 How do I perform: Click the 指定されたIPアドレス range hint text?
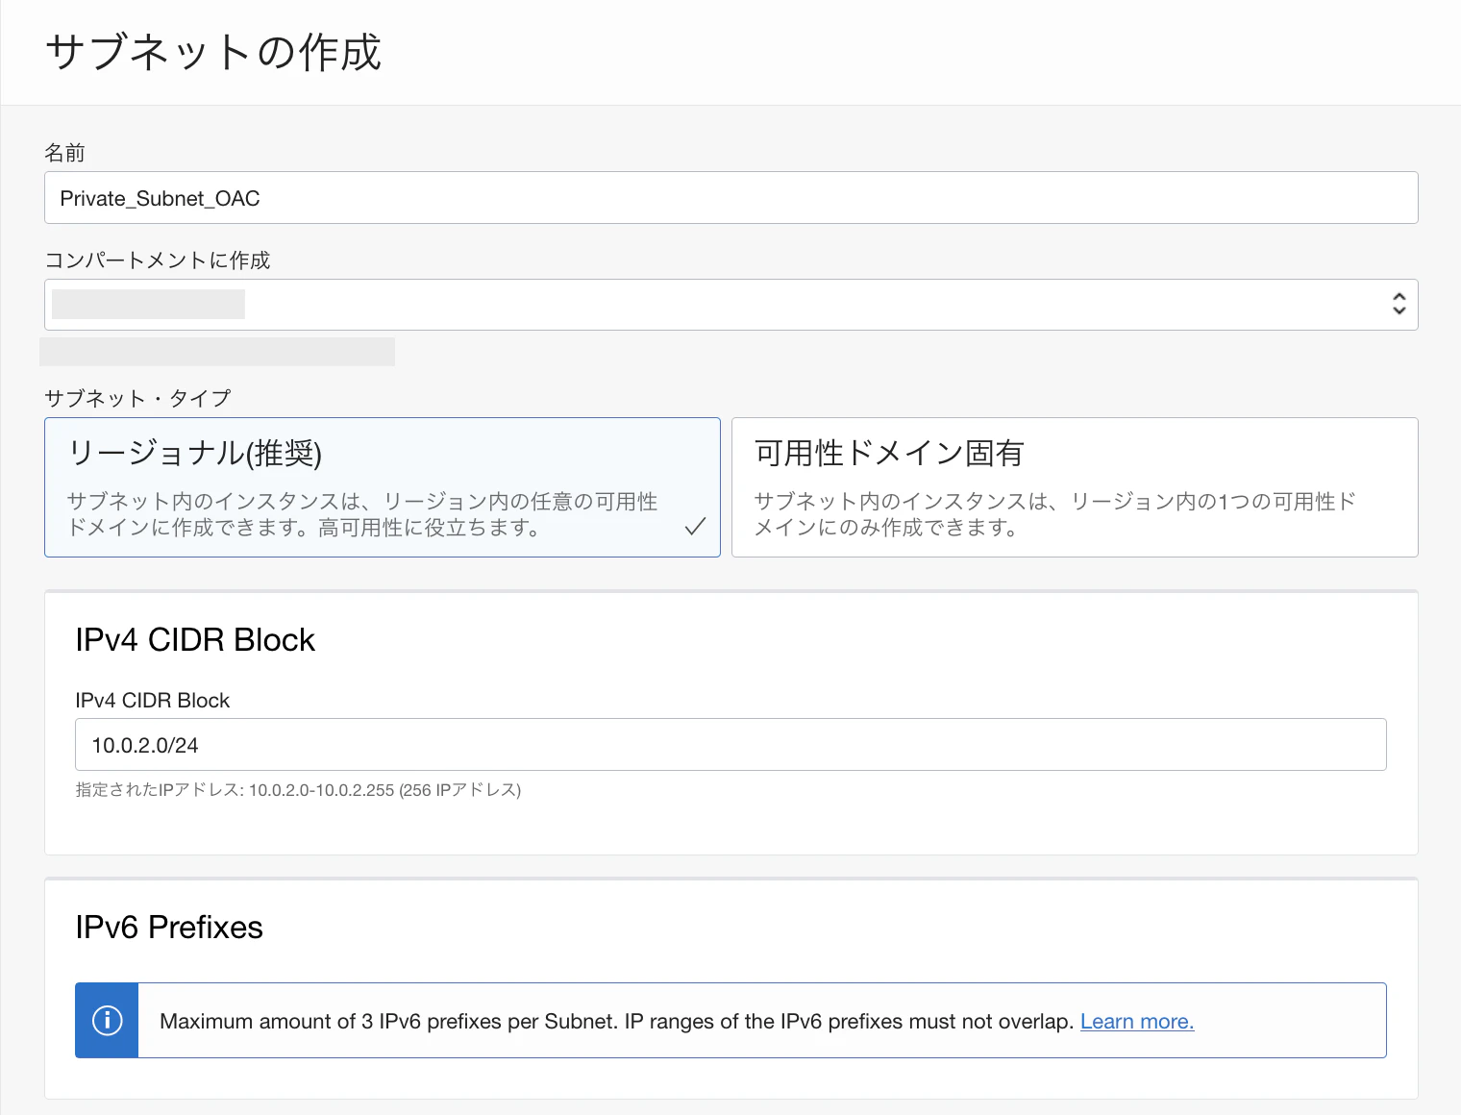(x=298, y=790)
